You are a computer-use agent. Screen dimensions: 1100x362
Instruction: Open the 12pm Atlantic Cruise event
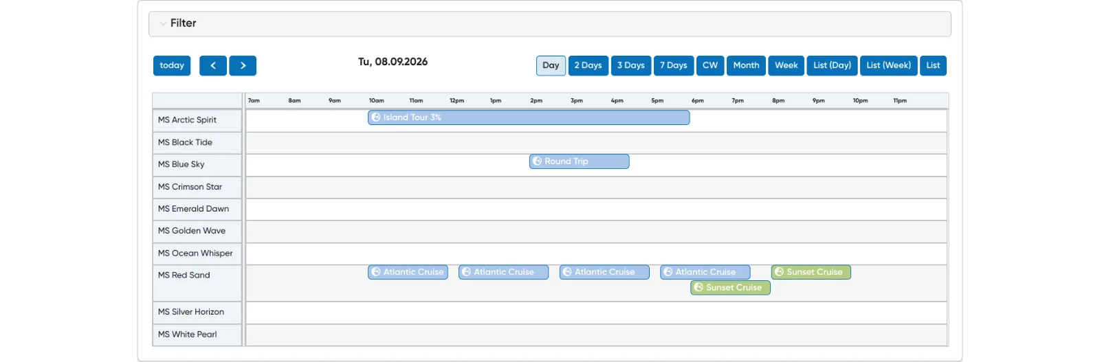click(x=504, y=272)
